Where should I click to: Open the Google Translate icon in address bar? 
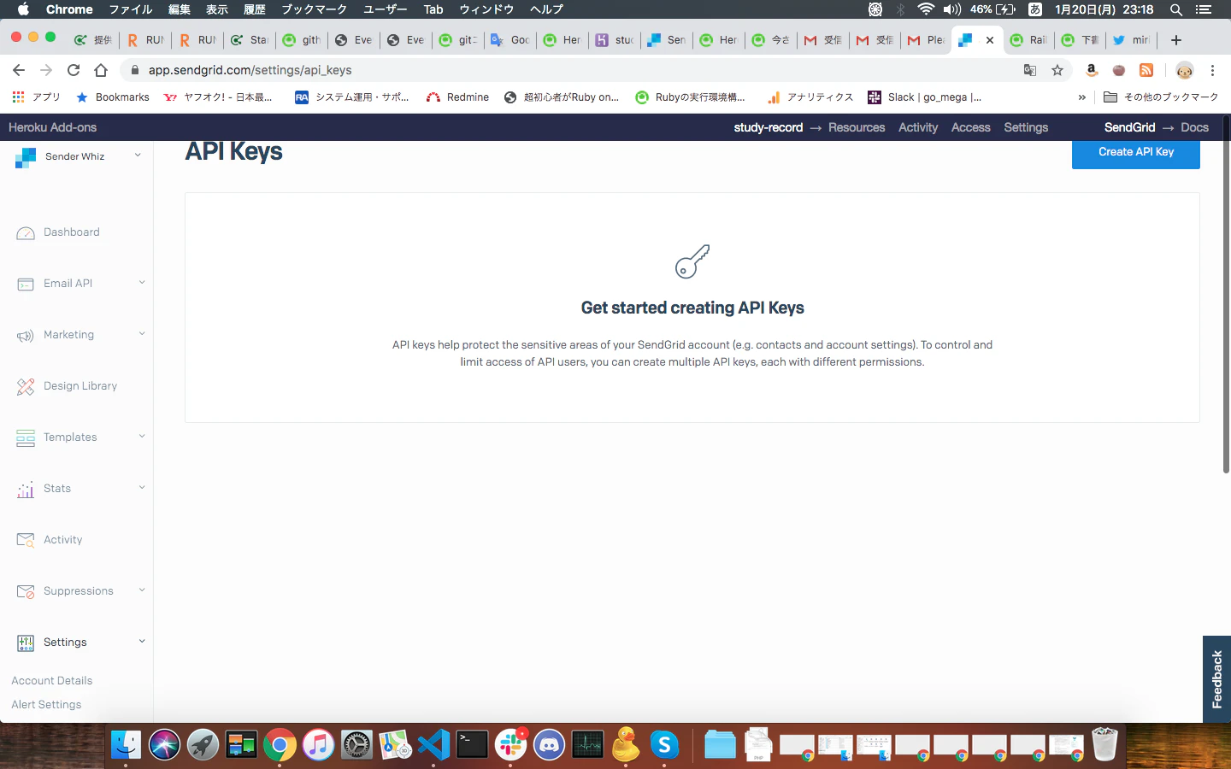1030,70
